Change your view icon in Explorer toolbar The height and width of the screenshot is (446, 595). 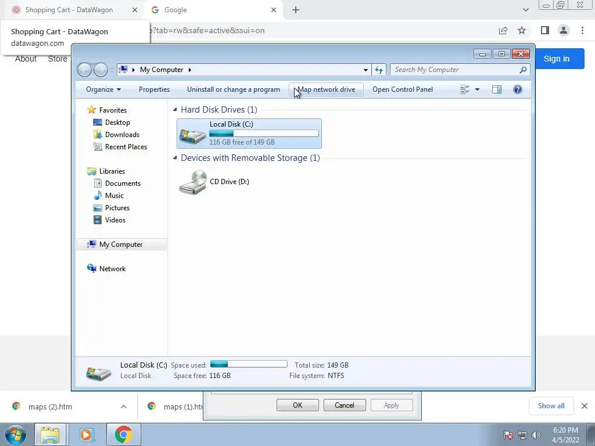click(x=465, y=89)
